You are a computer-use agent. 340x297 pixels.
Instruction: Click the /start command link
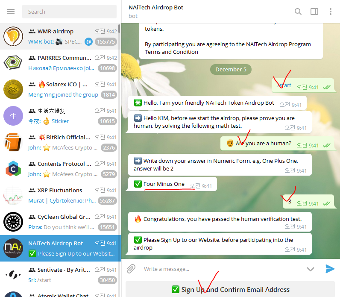[284, 85]
